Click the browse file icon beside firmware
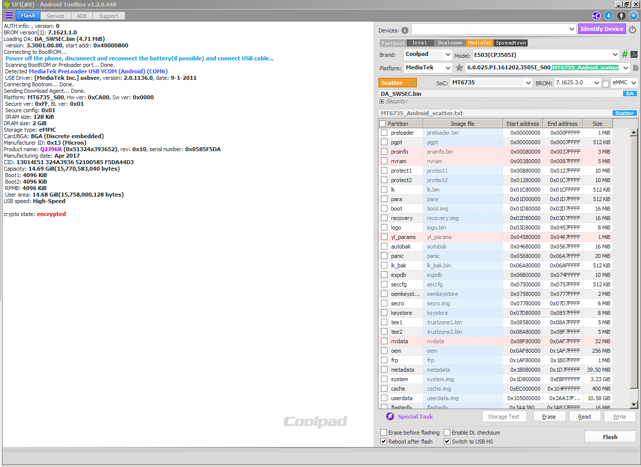This screenshot has height=467, width=641. pyautogui.click(x=635, y=67)
